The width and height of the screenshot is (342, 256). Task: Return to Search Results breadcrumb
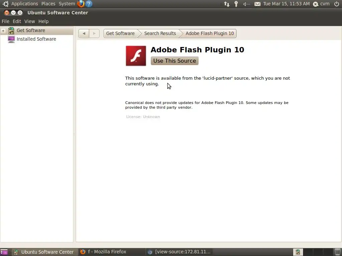tap(160, 34)
